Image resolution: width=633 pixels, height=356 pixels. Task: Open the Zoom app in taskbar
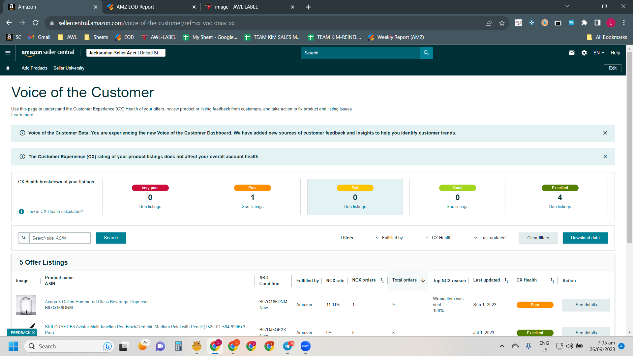click(306, 346)
